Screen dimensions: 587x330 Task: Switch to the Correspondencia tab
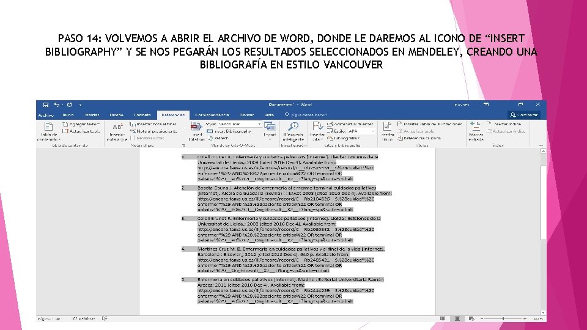coord(212,115)
